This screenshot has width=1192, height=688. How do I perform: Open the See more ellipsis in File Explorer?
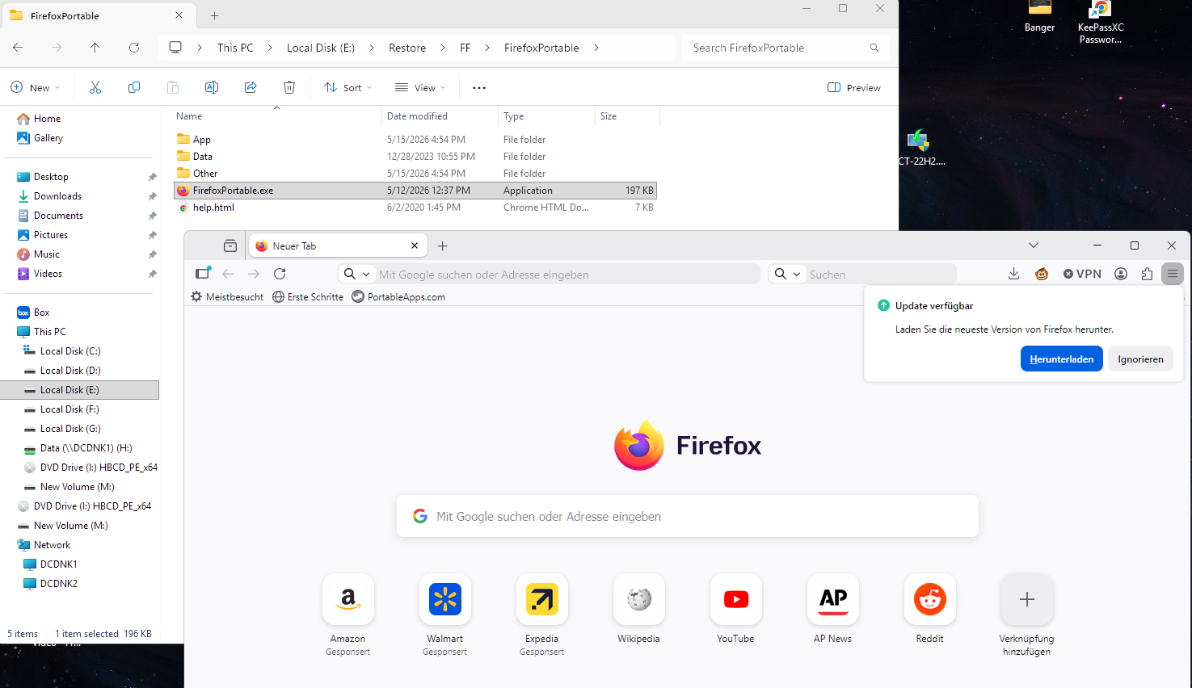[x=479, y=87]
